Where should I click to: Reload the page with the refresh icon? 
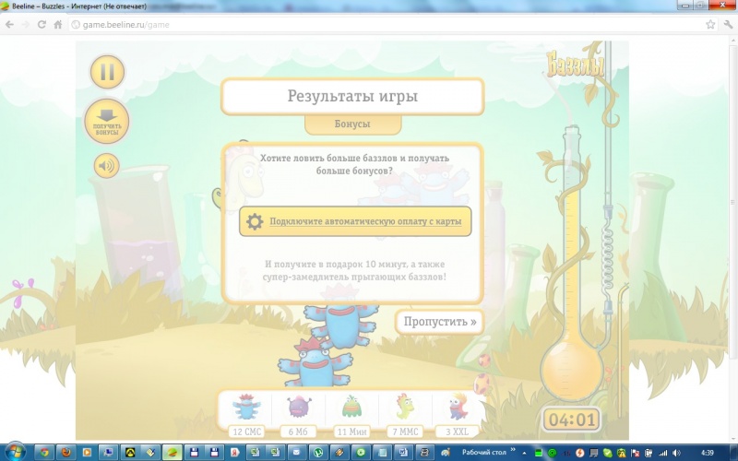pos(43,25)
